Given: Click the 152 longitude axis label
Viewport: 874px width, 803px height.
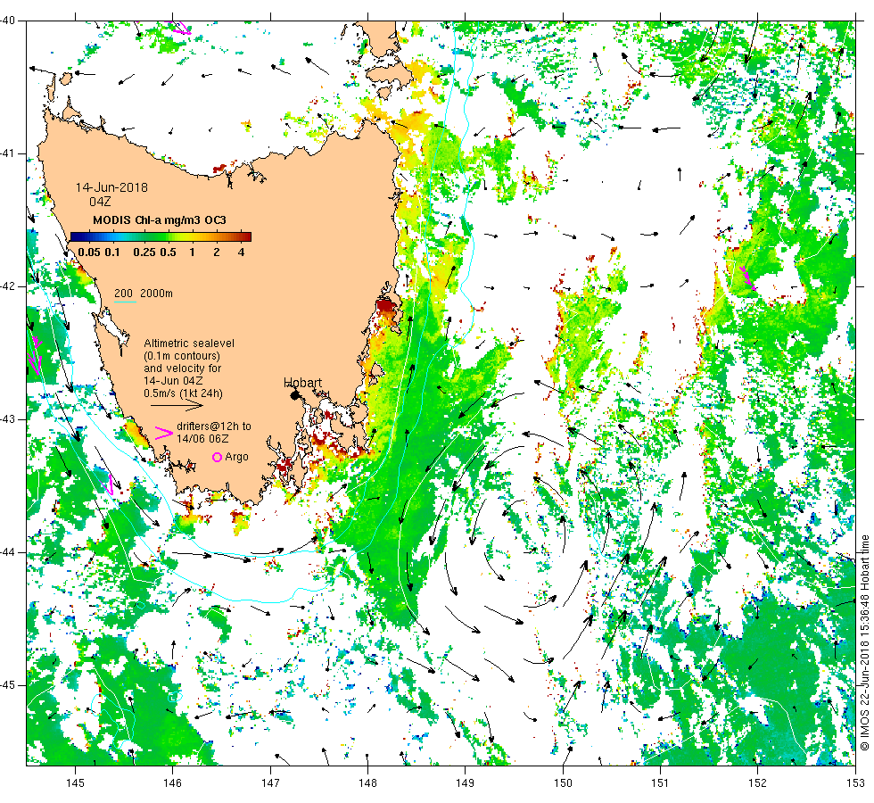Looking at the screenshot, I should (x=757, y=782).
